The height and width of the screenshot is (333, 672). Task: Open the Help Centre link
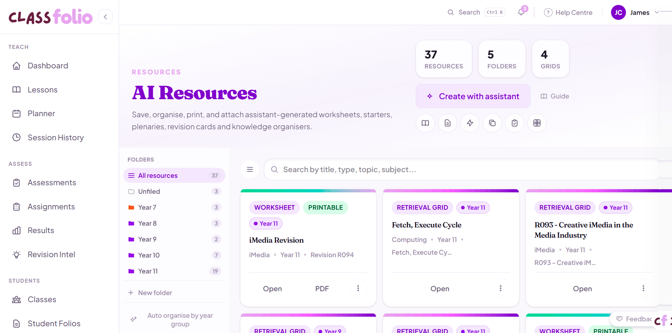[568, 12]
